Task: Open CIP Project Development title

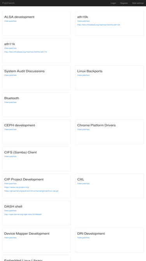Action: click(x=24, y=180)
